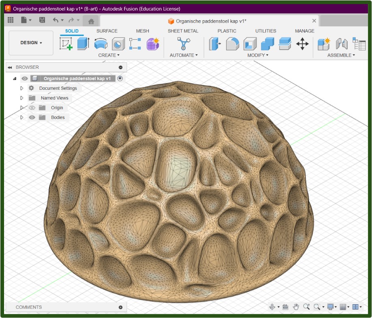Collapse the Browser panel with minus button
This screenshot has height=318, width=372.
pos(120,67)
